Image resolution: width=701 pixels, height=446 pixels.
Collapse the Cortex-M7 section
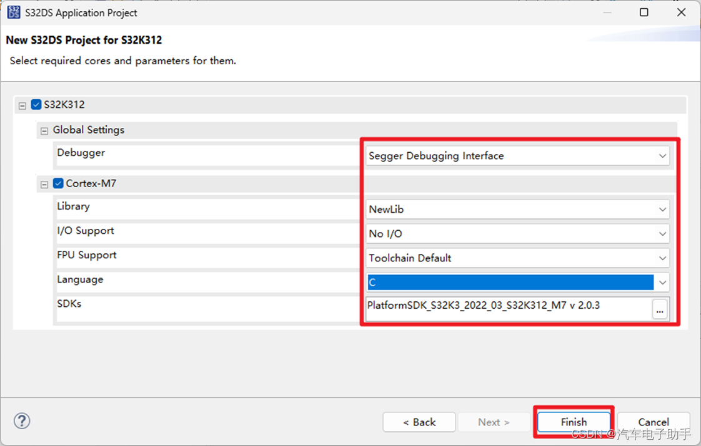click(44, 185)
